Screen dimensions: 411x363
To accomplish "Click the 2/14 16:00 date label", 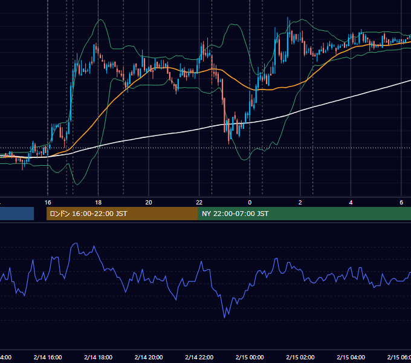I will (48, 357).
